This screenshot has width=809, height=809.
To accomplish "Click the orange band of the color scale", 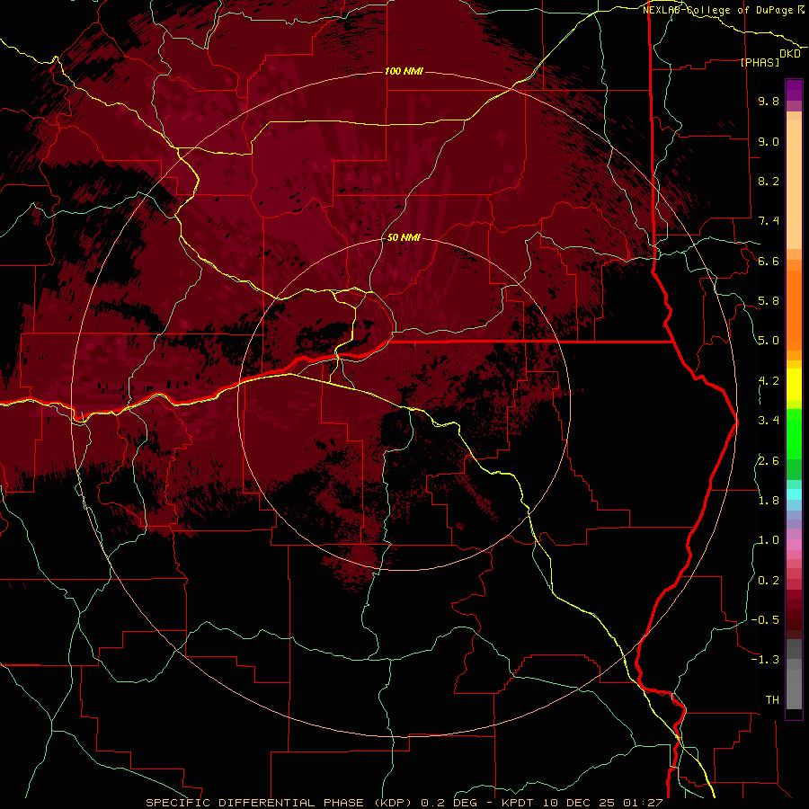I will (794, 309).
